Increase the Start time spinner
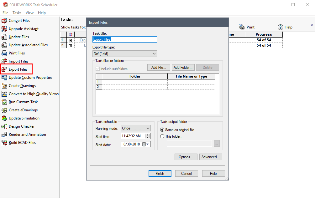 [x=148, y=135]
